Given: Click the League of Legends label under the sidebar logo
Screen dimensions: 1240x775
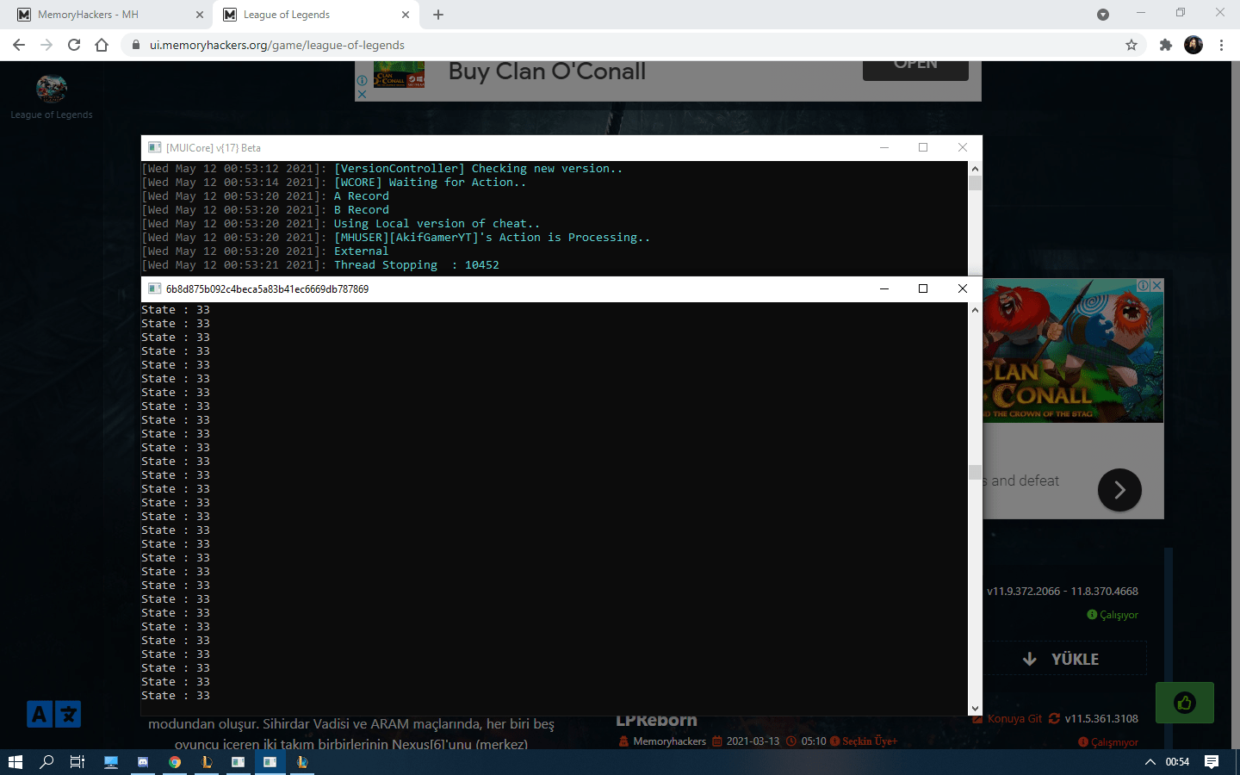Looking at the screenshot, I should [x=52, y=115].
